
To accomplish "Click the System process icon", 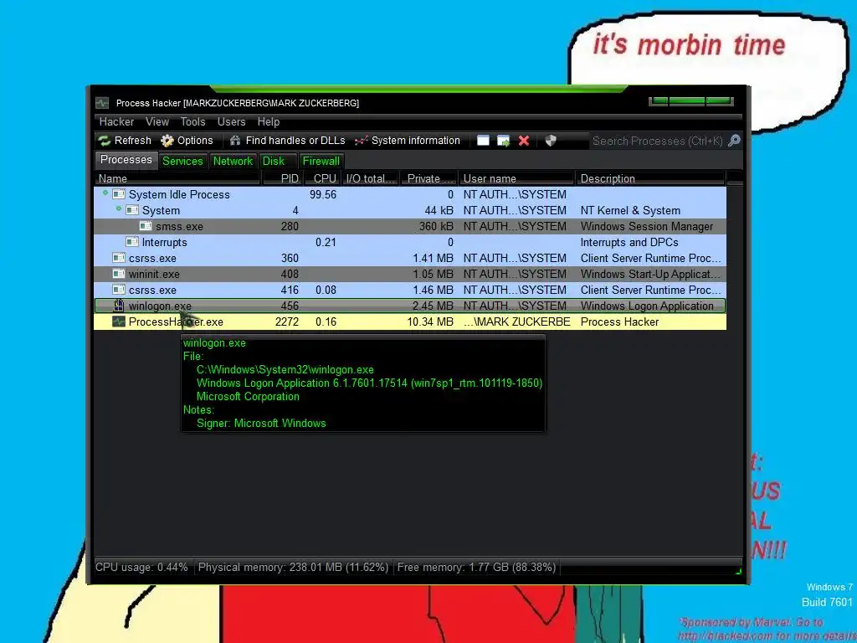I will pyautogui.click(x=132, y=210).
